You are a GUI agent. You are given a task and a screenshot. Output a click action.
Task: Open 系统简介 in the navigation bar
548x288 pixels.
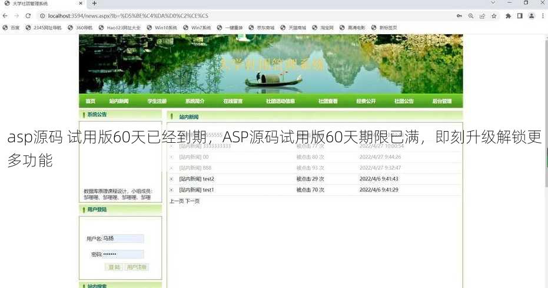(195, 101)
